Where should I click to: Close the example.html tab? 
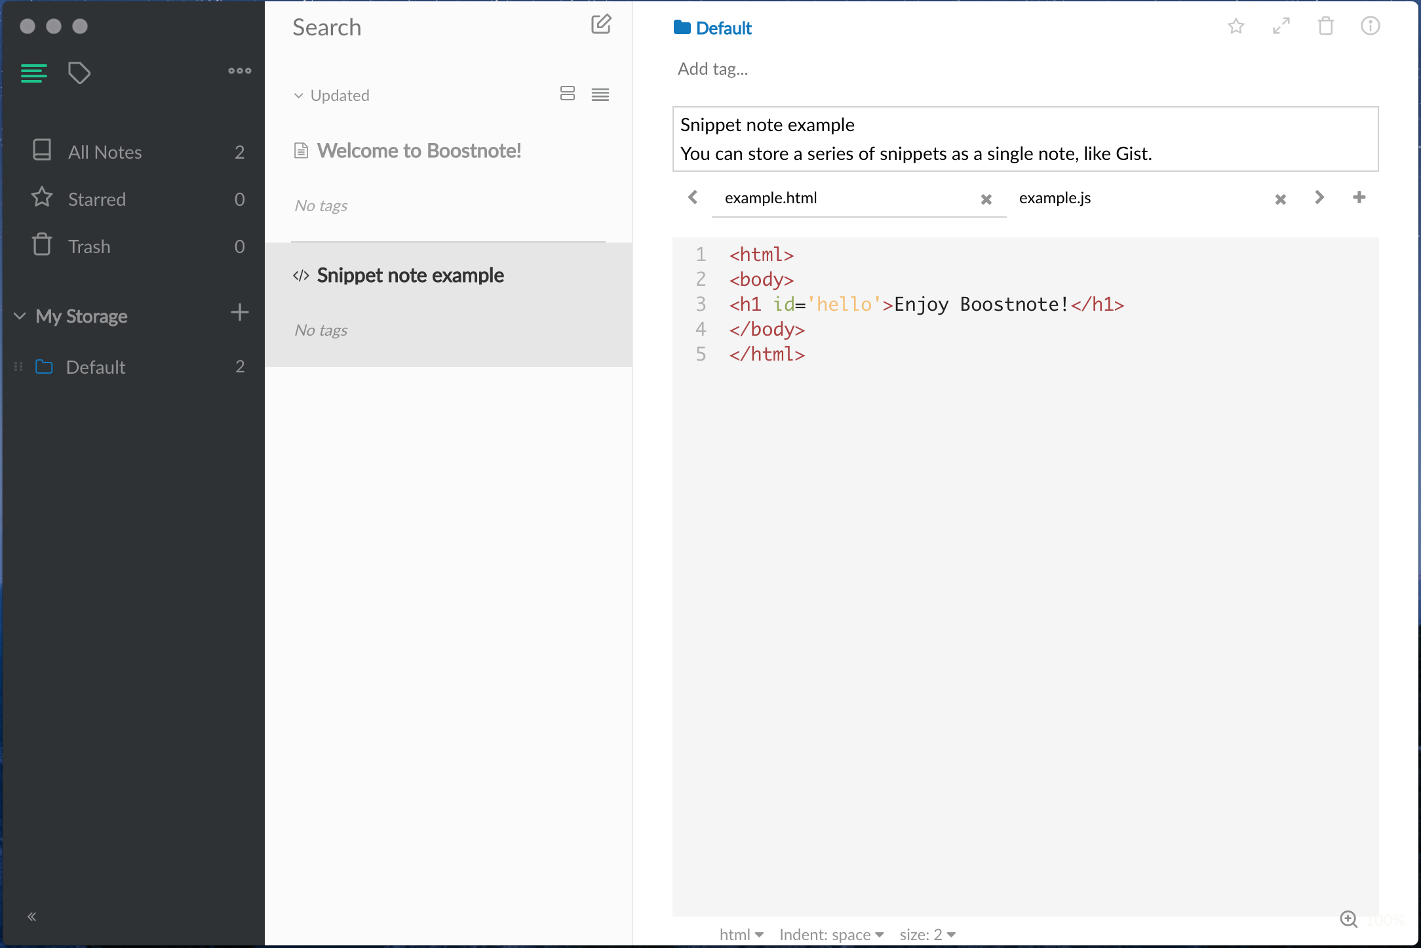click(x=986, y=199)
